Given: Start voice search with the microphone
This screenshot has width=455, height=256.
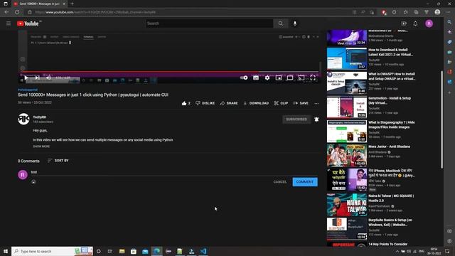Looking at the screenshot, I should coord(295,23).
